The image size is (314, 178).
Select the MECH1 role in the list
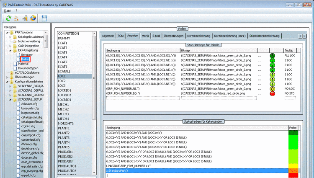pos(64,104)
